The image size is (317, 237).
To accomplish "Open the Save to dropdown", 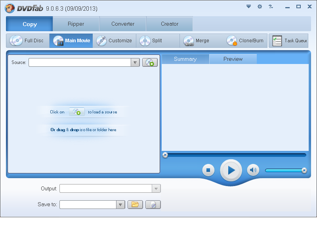I will coord(120,205).
